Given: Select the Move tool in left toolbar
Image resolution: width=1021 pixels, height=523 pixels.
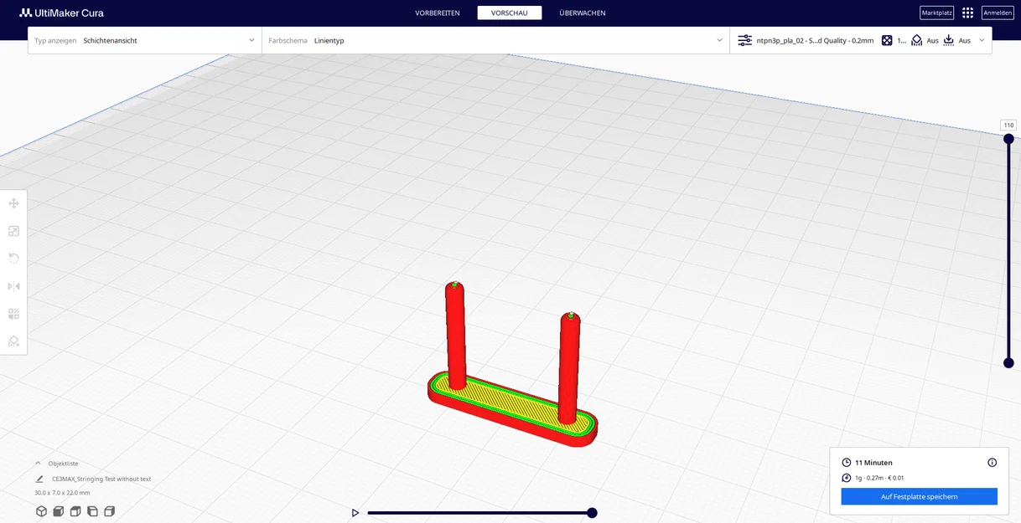Looking at the screenshot, I should pyautogui.click(x=13, y=203).
